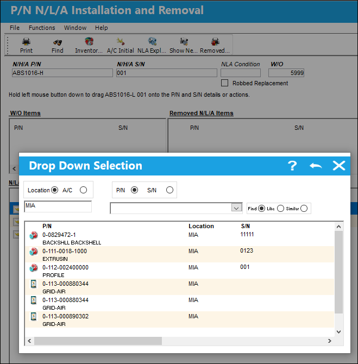The height and width of the screenshot is (364, 358).
Task: Click the list scroll down arrow
Action: (x=339, y=332)
